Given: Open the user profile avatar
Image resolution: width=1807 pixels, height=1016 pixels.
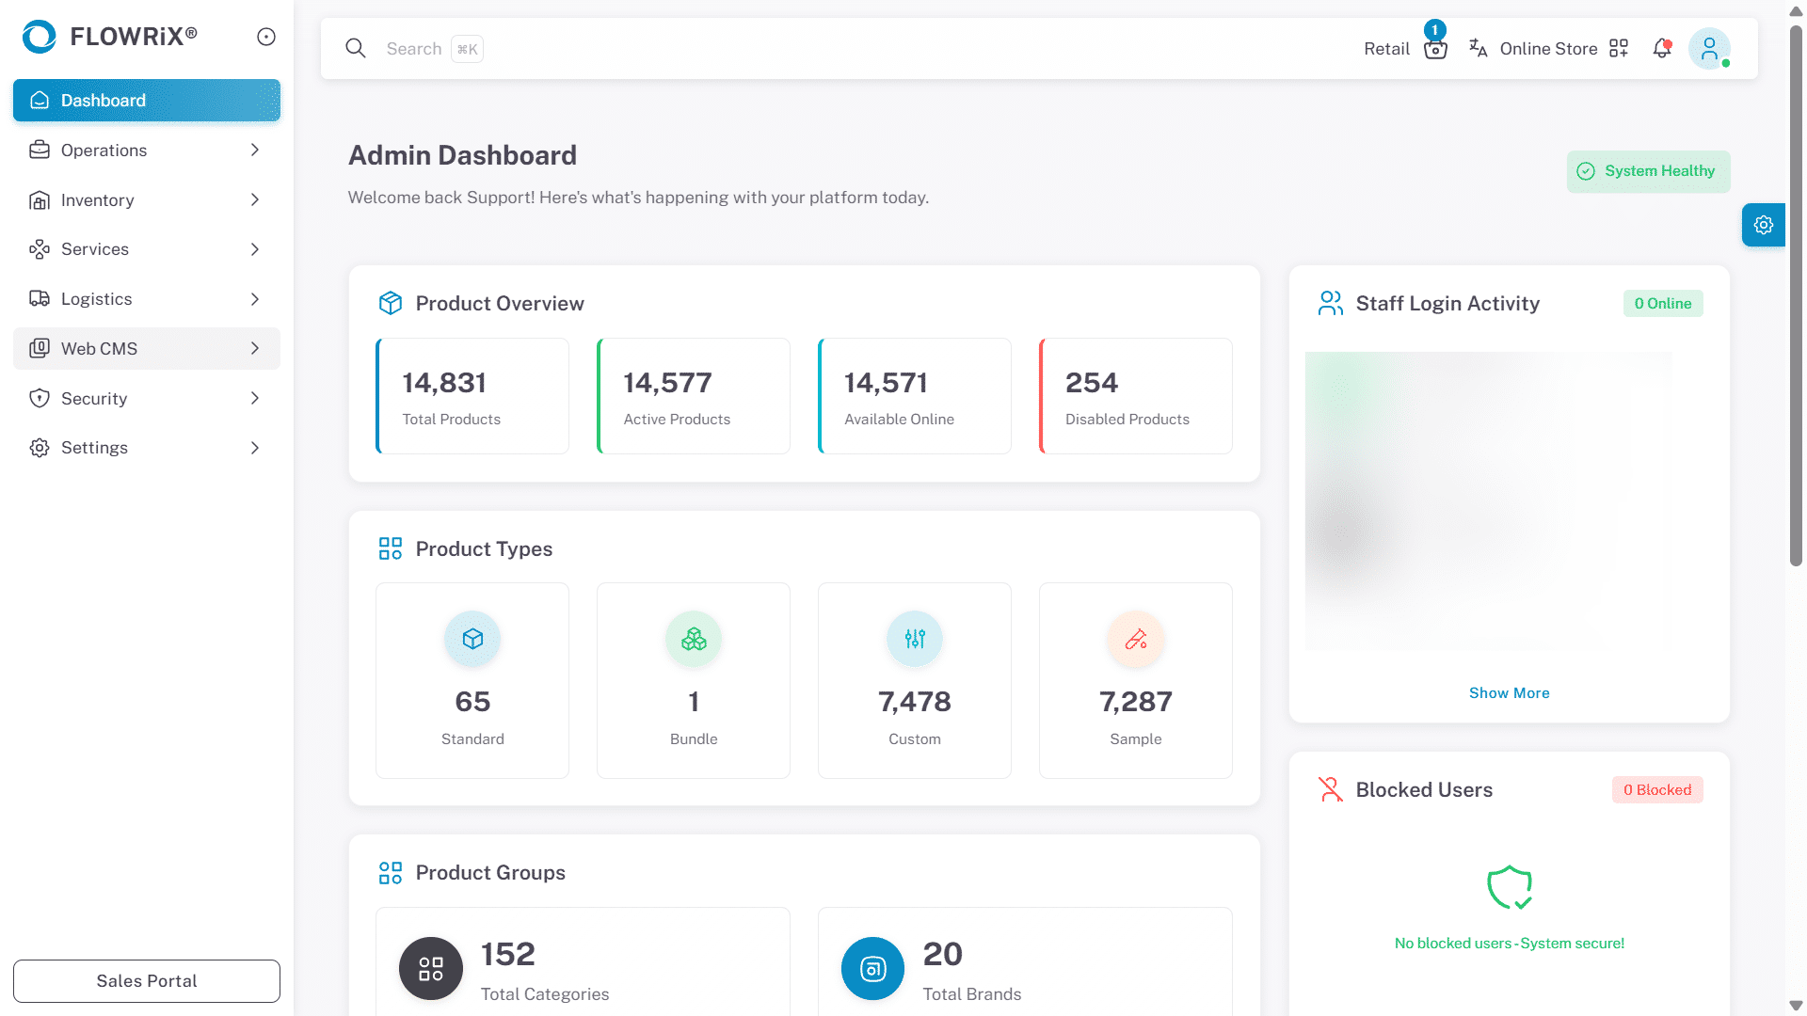Looking at the screenshot, I should (1709, 49).
